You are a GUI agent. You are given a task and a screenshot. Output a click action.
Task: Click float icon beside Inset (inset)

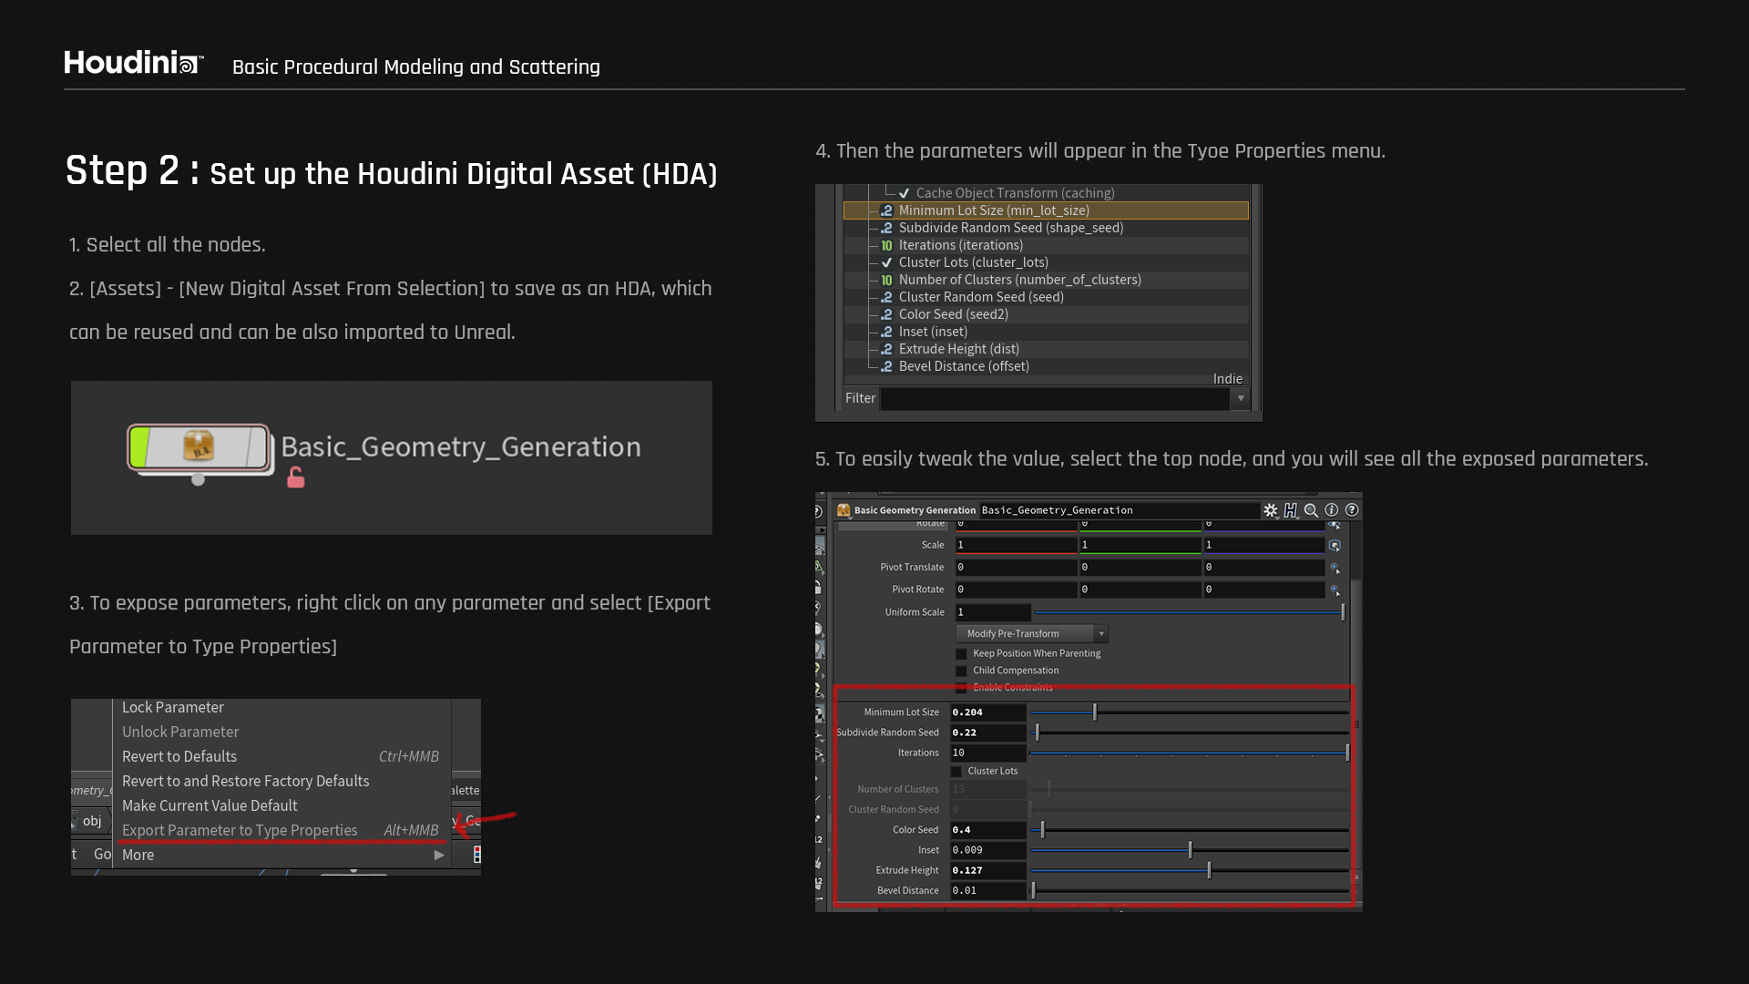[886, 332]
